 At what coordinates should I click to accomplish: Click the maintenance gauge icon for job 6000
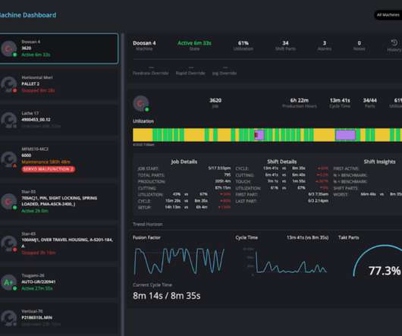pyautogui.click(x=9, y=159)
